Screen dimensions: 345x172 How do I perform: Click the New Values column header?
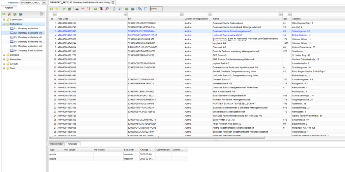(78, 150)
